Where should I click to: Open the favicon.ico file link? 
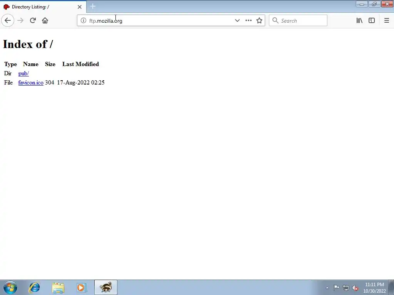(x=31, y=83)
